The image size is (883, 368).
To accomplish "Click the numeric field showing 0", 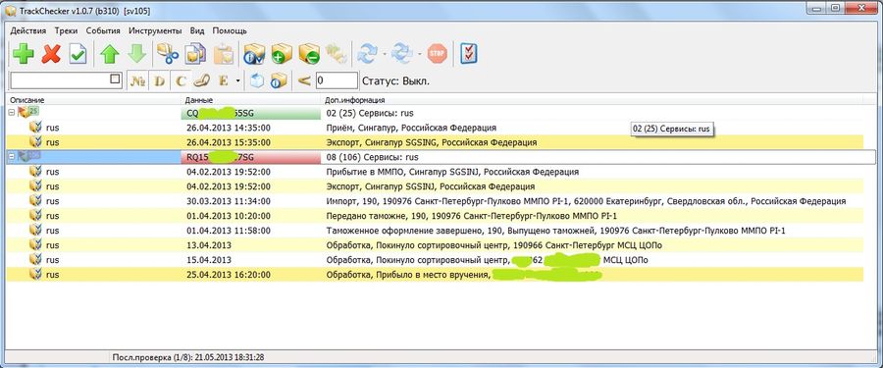I will (337, 80).
